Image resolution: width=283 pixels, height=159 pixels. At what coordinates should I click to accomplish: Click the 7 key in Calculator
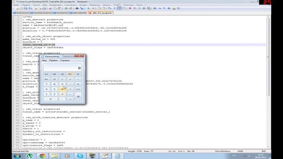pyautogui.click(x=46, y=84)
